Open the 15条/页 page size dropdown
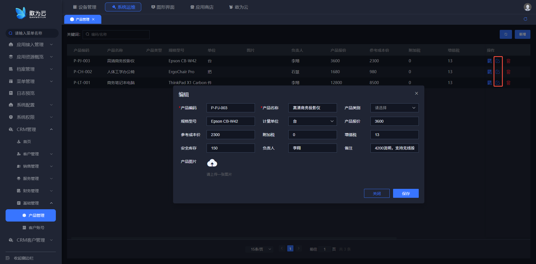The height and width of the screenshot is (264, 536). click(261, 249)
